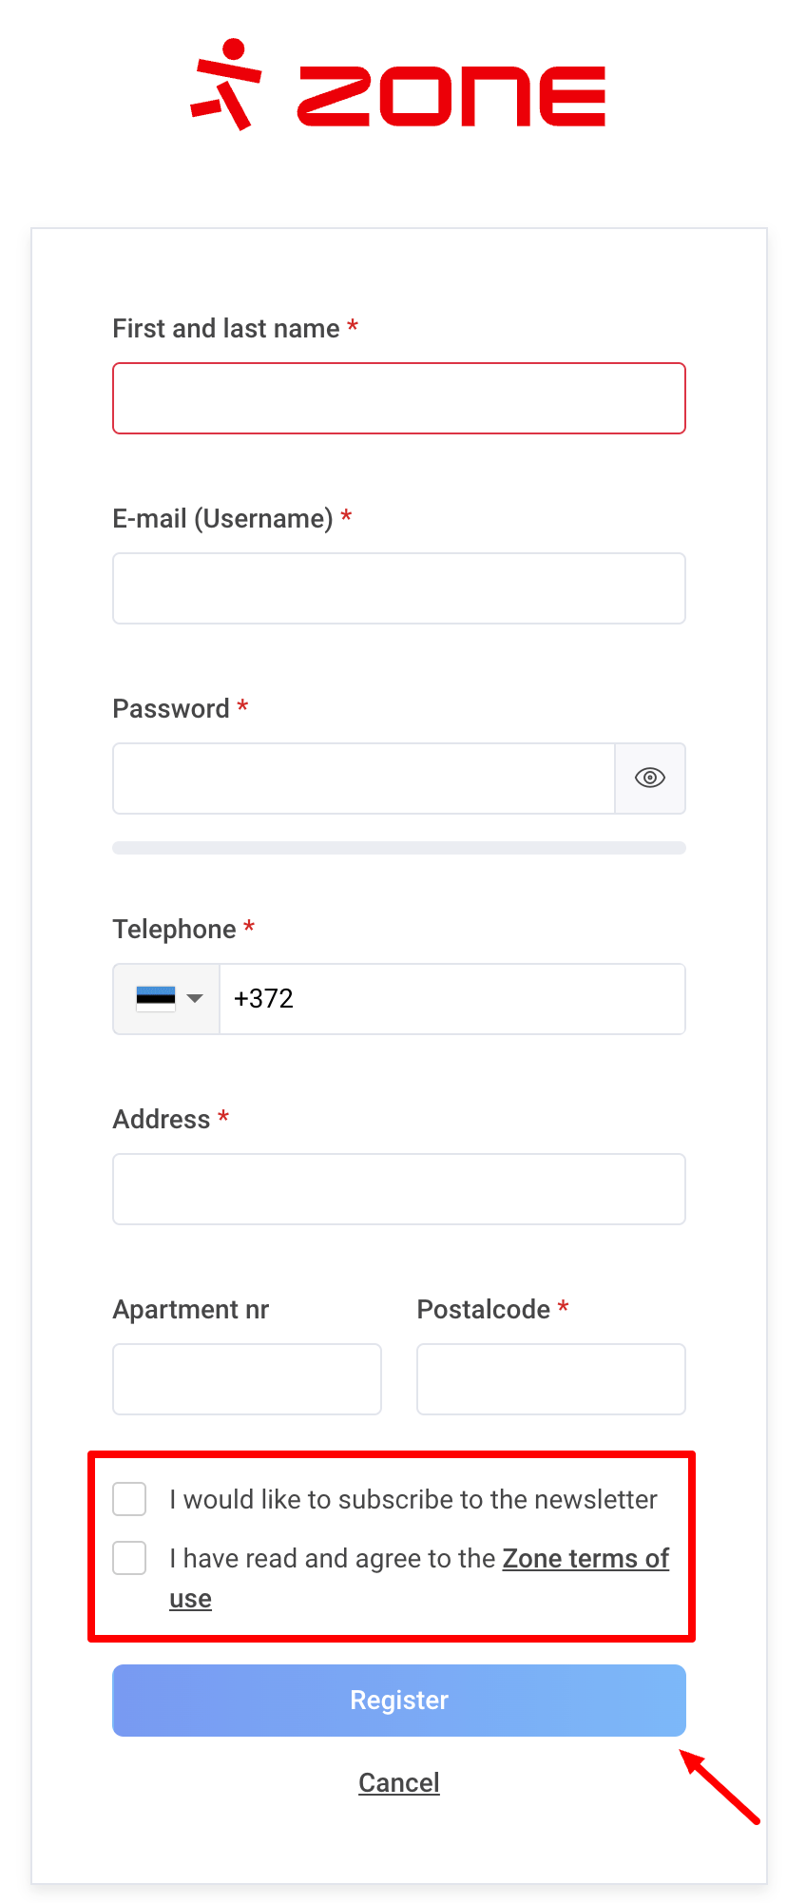This screenshot has height=1903, width=806.
Task: Expand the country code dropdown arrow
Action: (x=196, y=999)
